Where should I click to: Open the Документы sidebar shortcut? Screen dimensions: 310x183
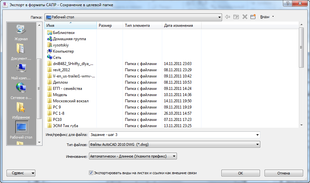(x=21, y=52)
